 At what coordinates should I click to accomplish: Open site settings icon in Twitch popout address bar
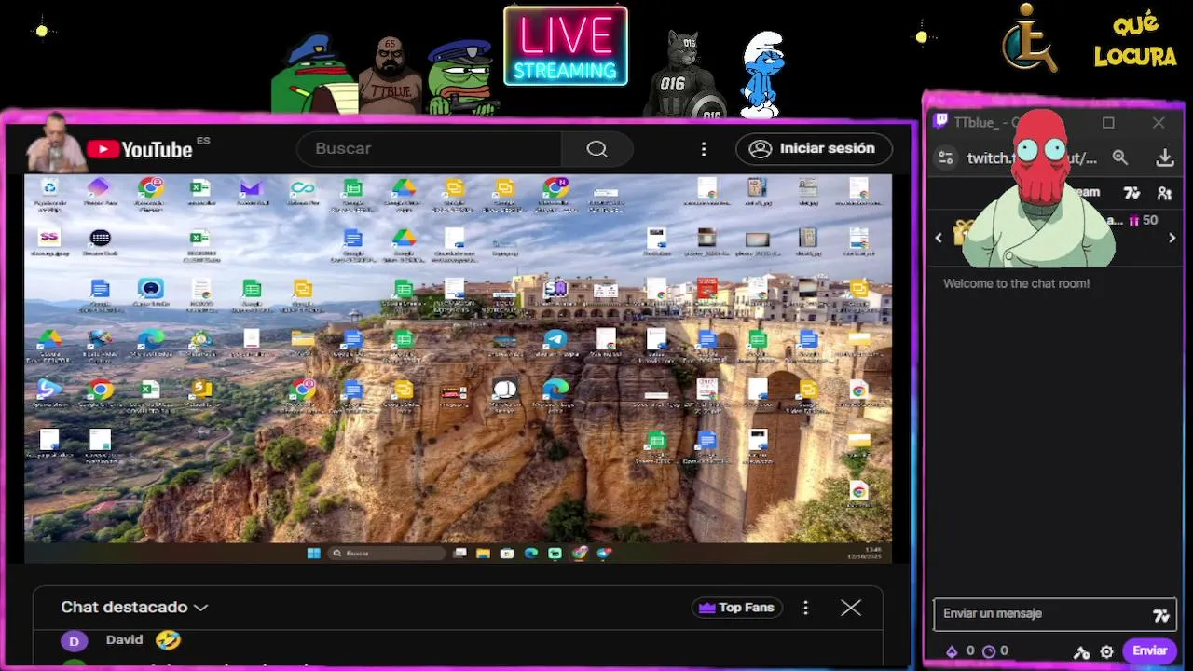[946, 158]
